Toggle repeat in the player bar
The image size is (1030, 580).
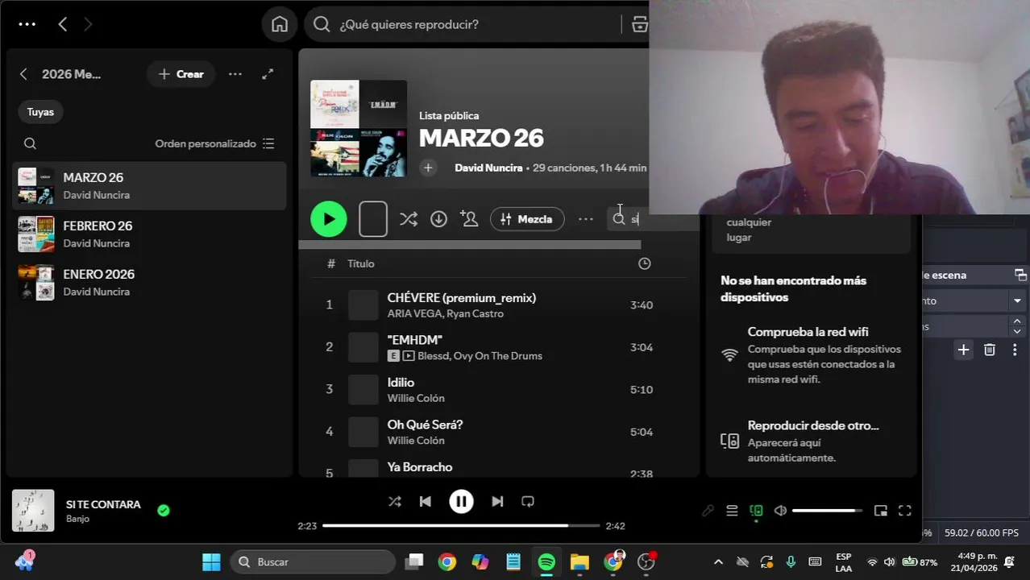point(528,501)
